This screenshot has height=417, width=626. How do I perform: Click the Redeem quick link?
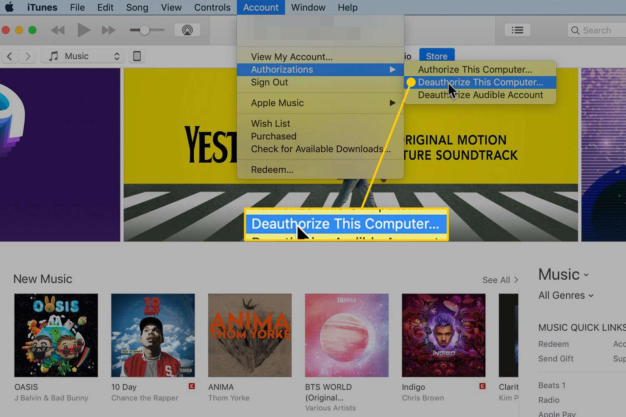pyautogui.click(x=553, y=344)
